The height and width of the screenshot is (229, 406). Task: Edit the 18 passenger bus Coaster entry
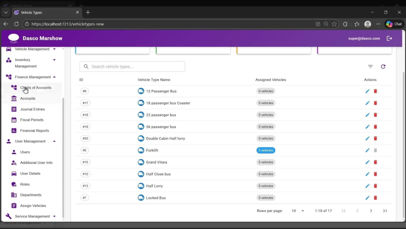tap(367, 103)
